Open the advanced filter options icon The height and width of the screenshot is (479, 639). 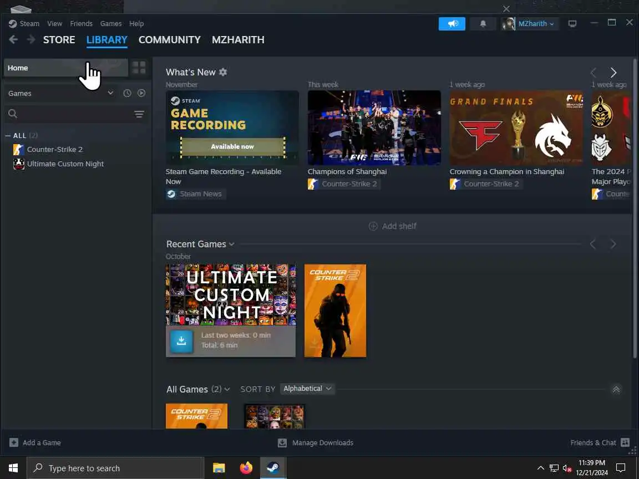(139, 114)
